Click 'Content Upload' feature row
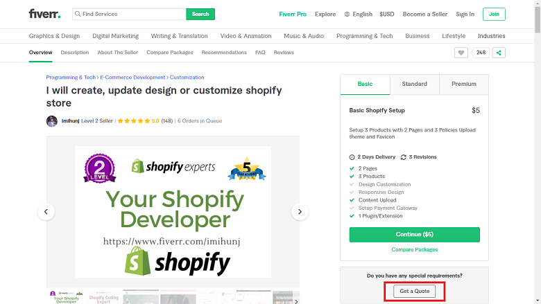 [x=373, y=200]
